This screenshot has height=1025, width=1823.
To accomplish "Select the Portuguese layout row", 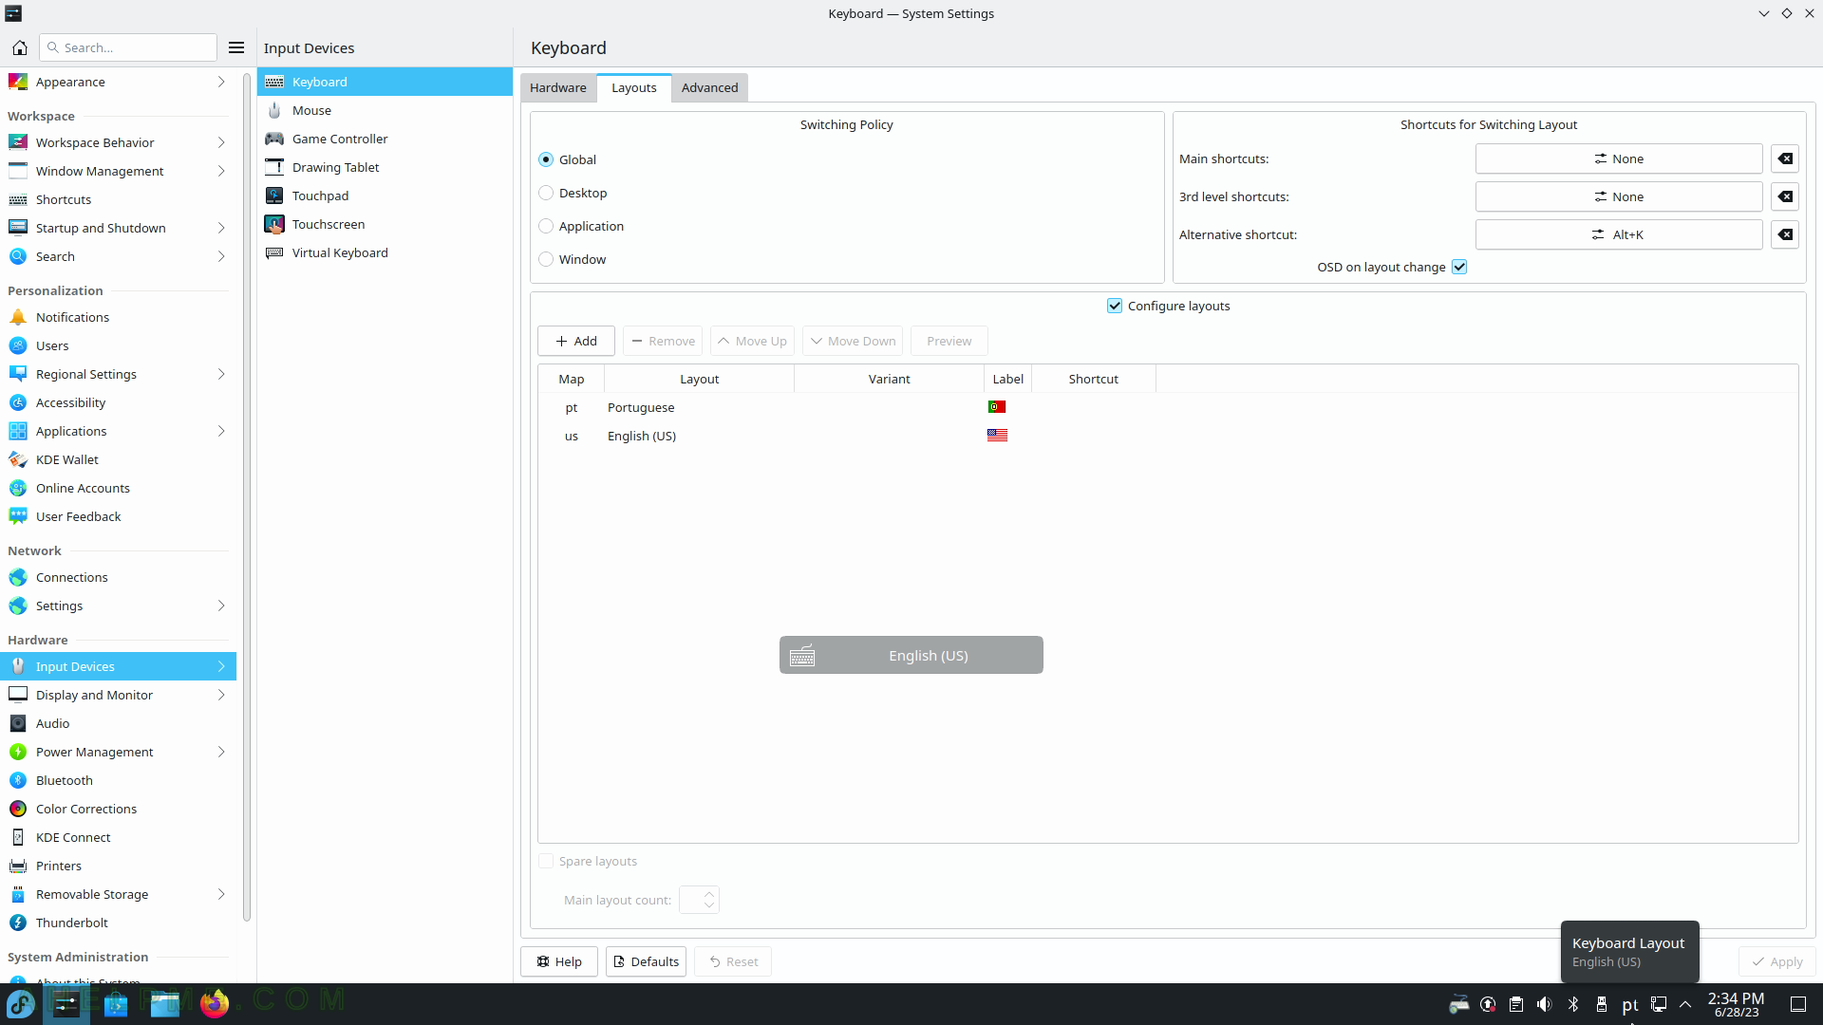I will coord(1168,407).
